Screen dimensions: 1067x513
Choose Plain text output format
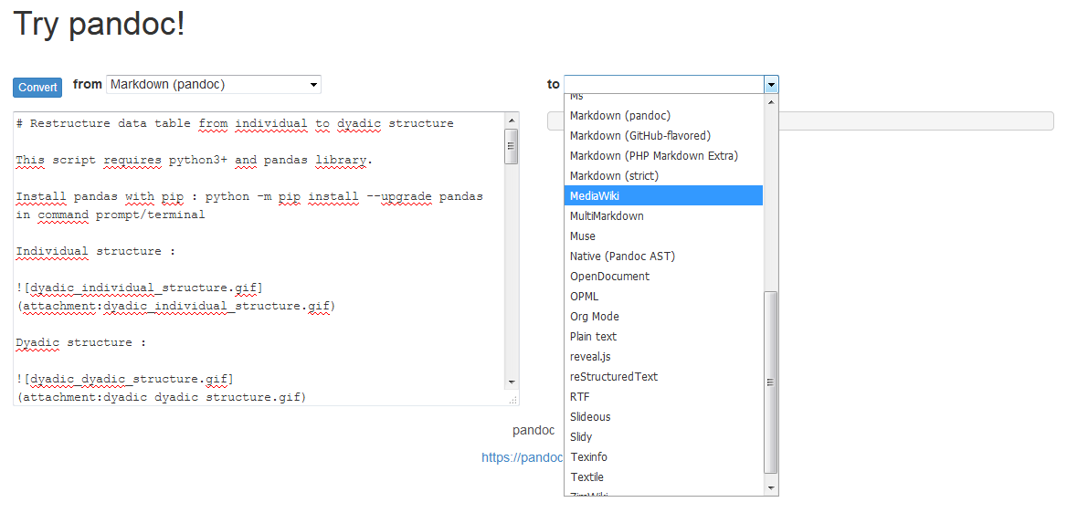coord(663,336)
